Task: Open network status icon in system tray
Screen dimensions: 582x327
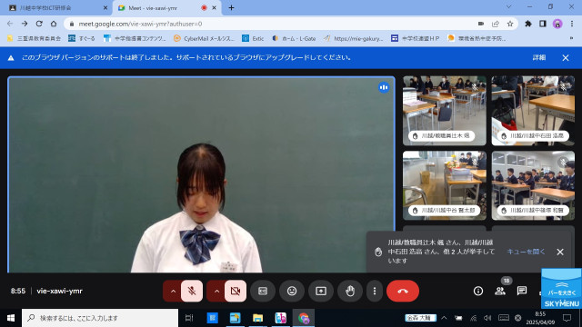Action: click(x=473, y=318)
